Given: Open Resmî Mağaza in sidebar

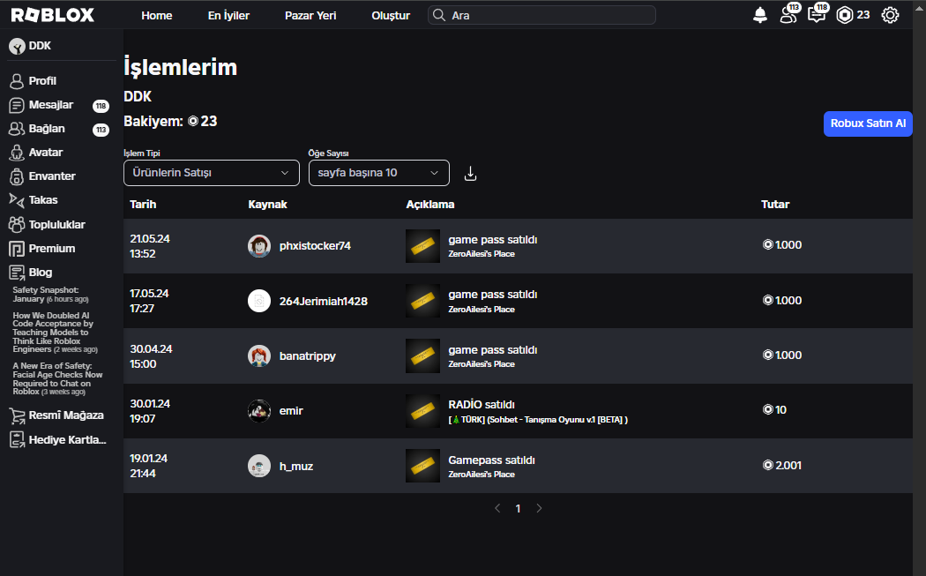Looking at the screenshot, I should [66, 415].
